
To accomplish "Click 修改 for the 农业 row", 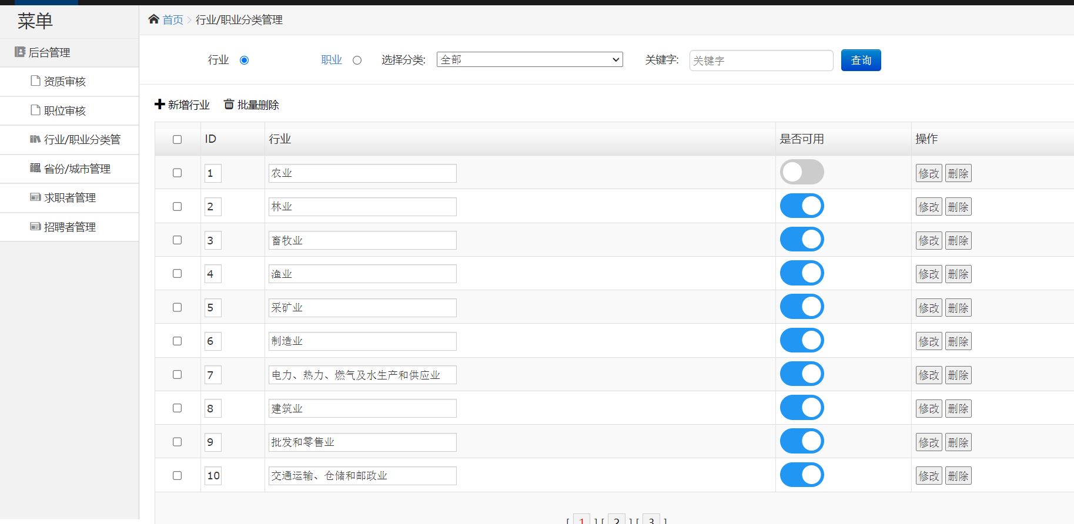I will pyautogui.click(x=929, y=173).
